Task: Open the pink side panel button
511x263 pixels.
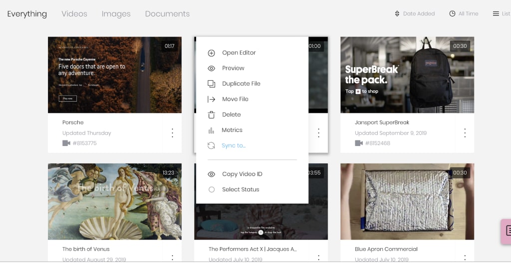Action: click(x=506, y=231)
